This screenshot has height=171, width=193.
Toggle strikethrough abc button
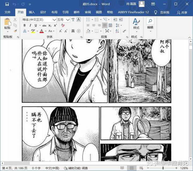pyautogui.click(x=44, y=25)
